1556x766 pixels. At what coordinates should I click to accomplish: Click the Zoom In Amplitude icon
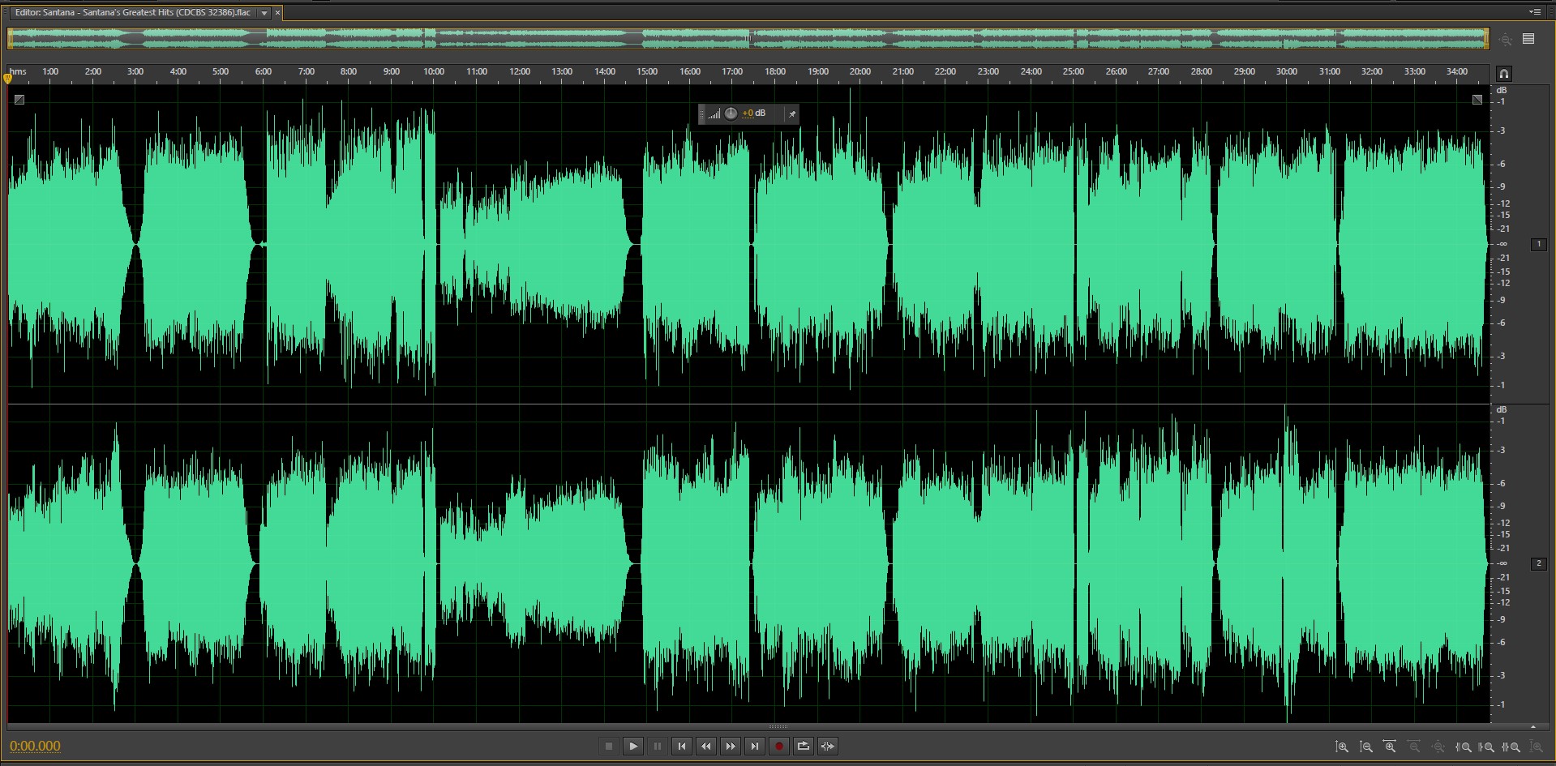(1342, 747)
